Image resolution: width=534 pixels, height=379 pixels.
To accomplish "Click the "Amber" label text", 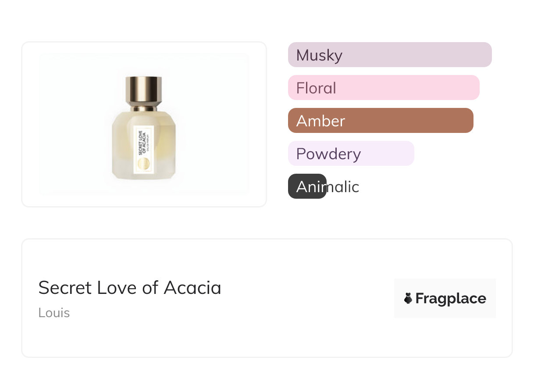I will click(320, 121).
